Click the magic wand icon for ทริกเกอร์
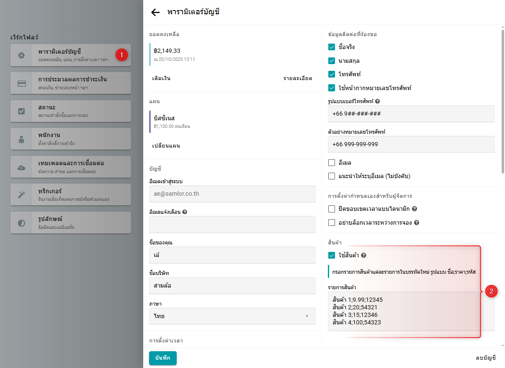 (21, 195)
